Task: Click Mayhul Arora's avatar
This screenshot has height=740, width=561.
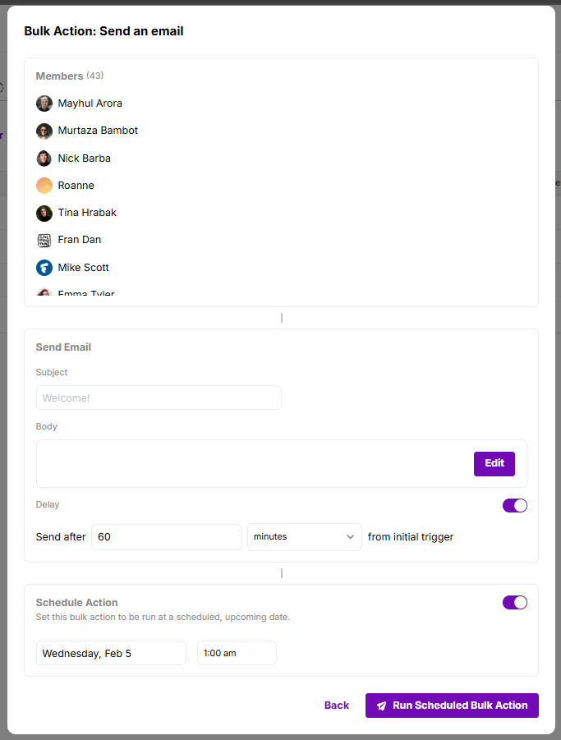Action: coord(44,103)
